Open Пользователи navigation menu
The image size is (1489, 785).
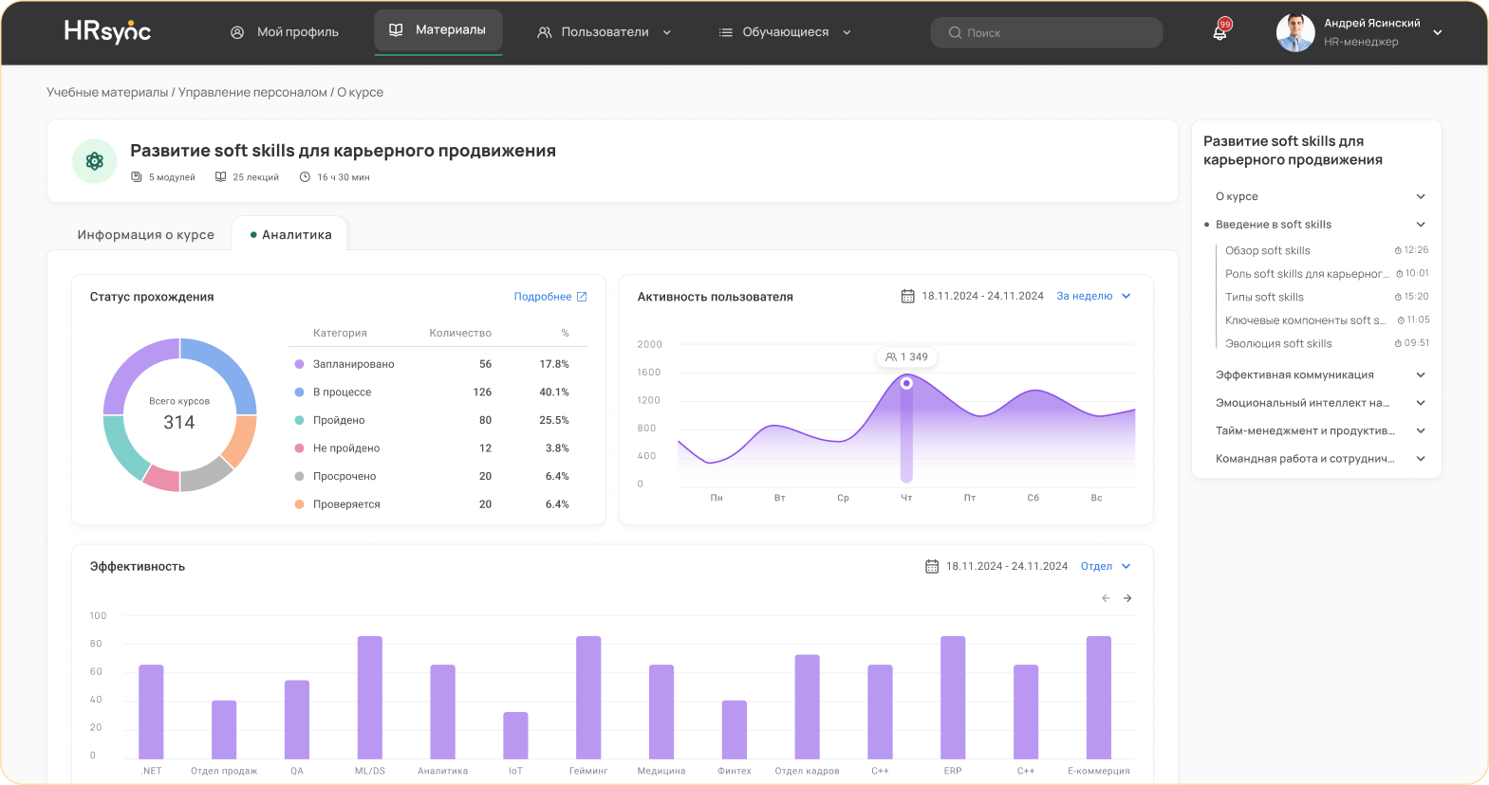[x=605, y=32]
